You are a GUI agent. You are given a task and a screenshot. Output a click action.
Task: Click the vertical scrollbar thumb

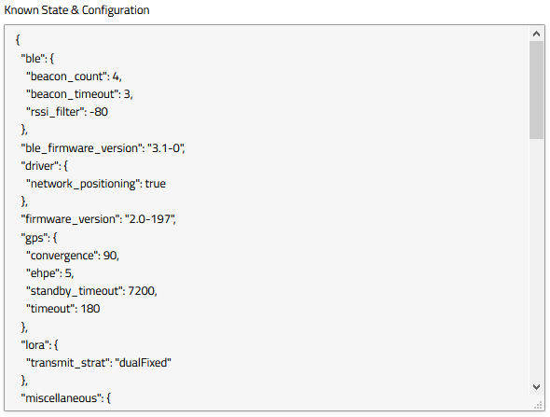coord(536,90)
